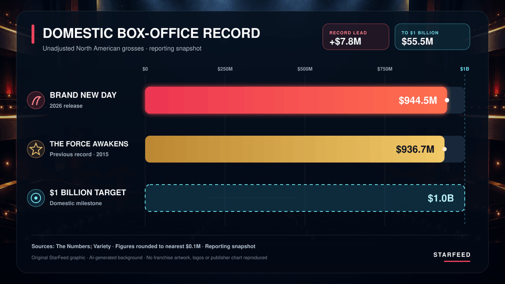The image size is (505, 284).
Task: Click the 2026 release caption
Action: (66, 106)
